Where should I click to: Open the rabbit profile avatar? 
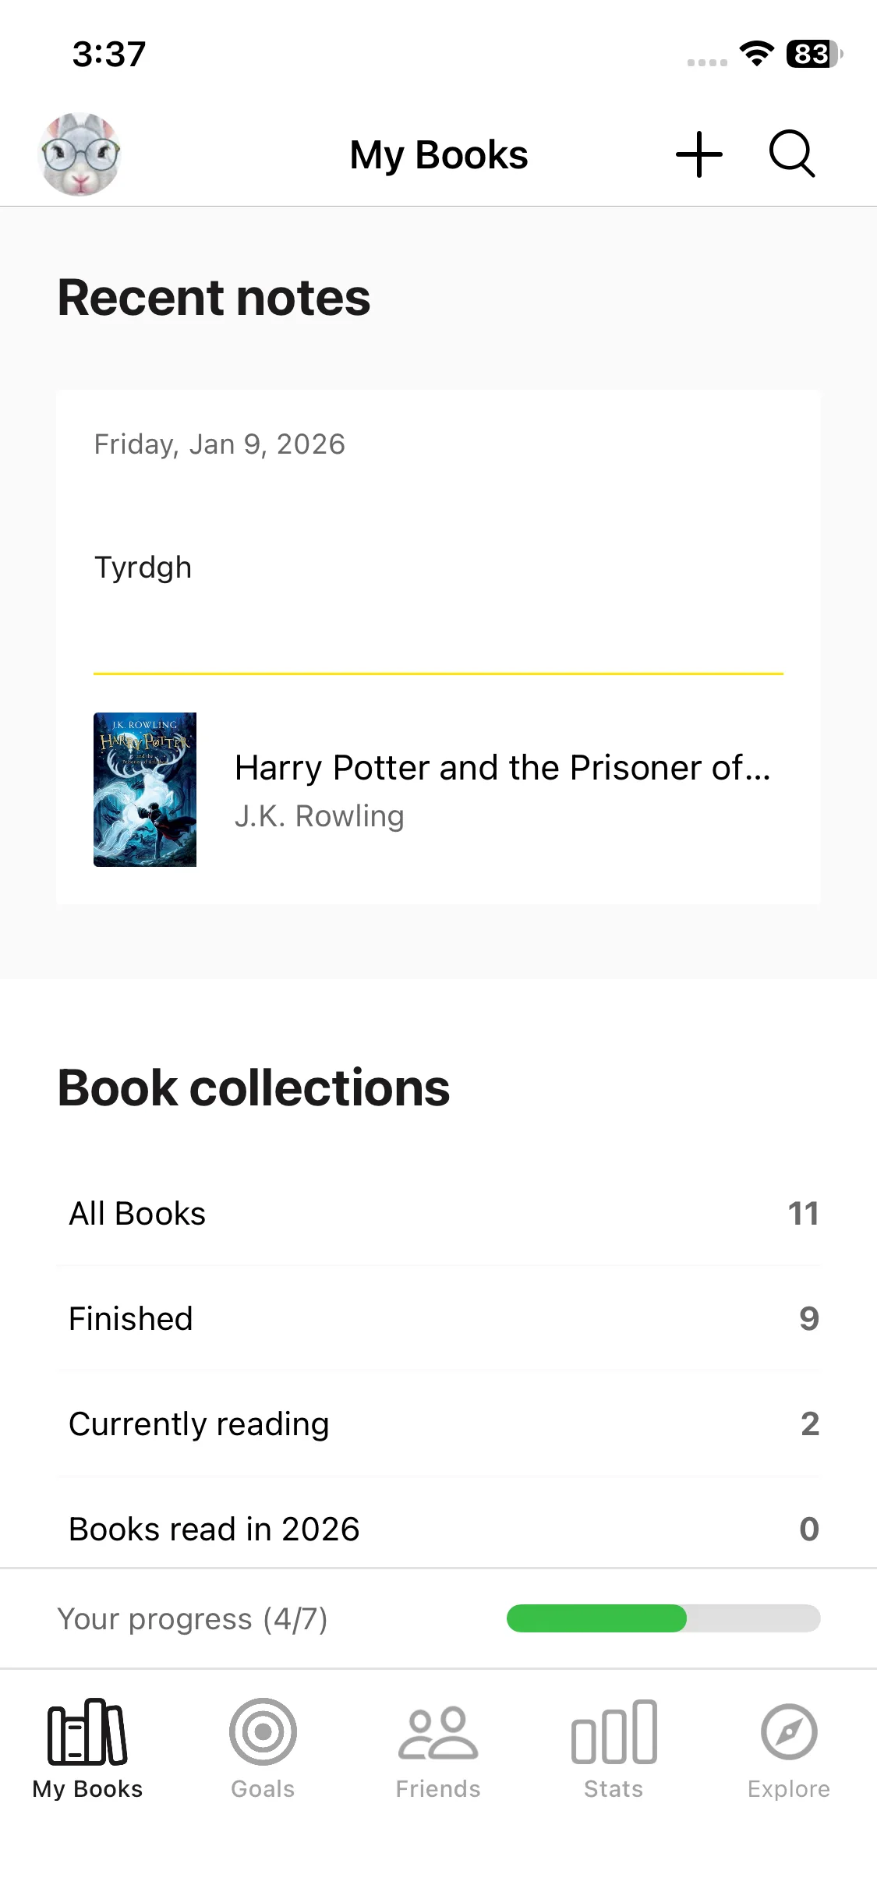(80, 154)
